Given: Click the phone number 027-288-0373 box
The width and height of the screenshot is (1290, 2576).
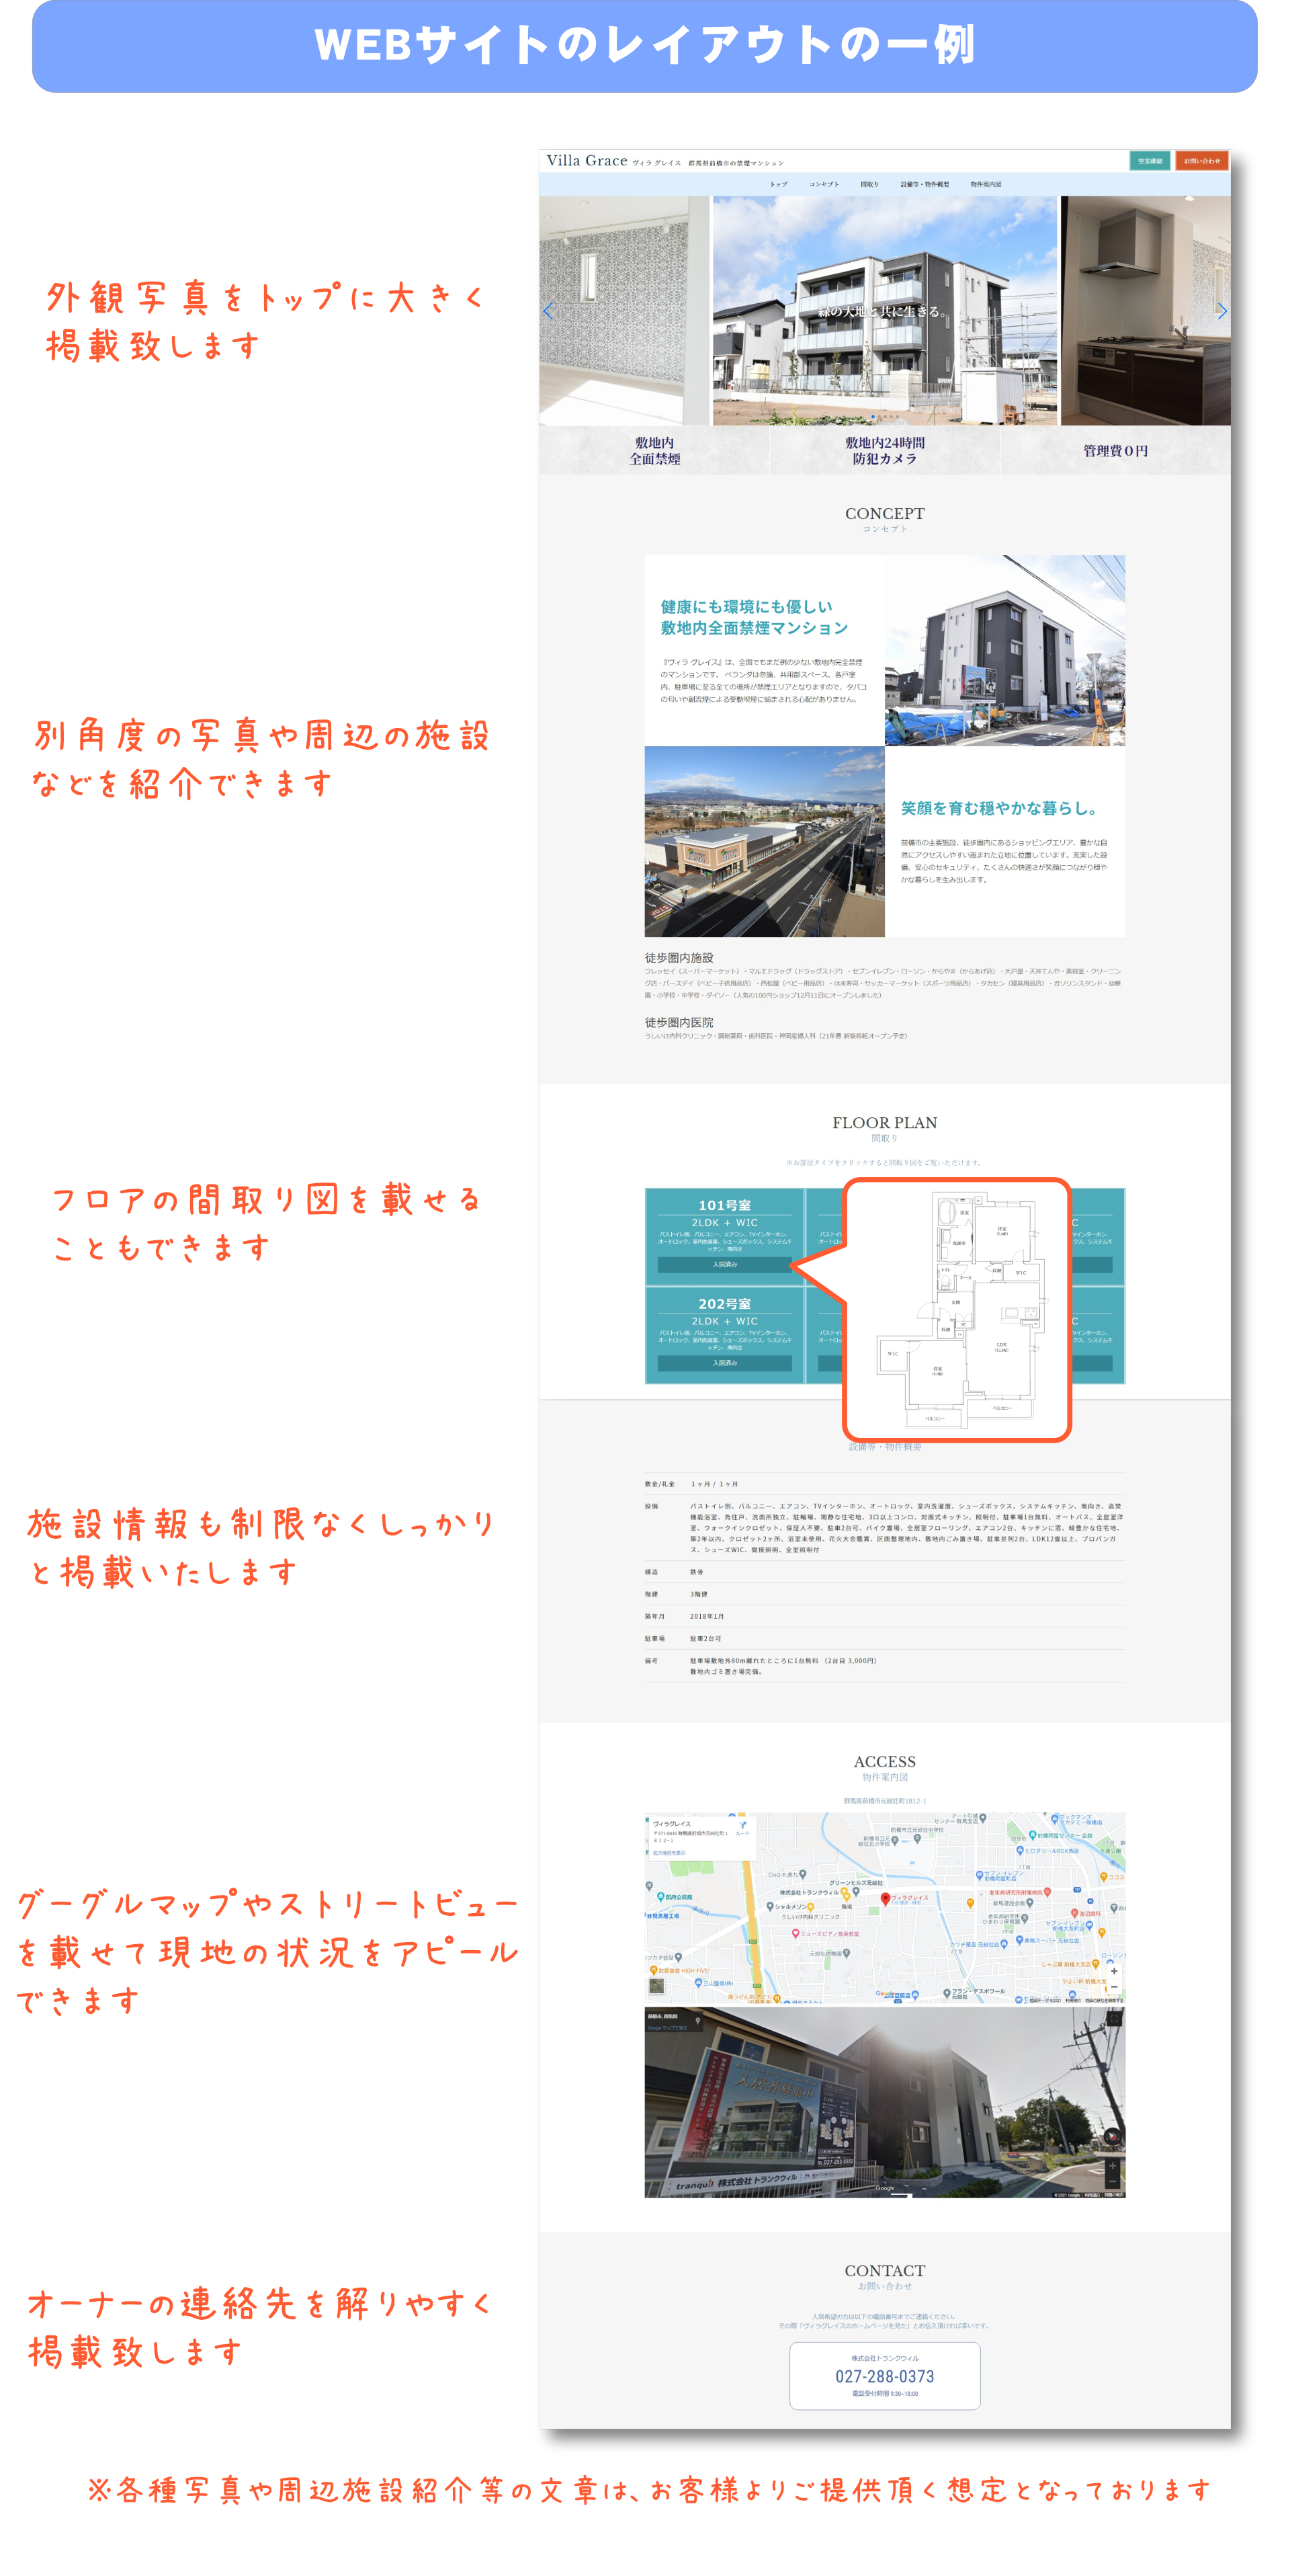Looking at the screenshot, I should (x=884, y=2376).
